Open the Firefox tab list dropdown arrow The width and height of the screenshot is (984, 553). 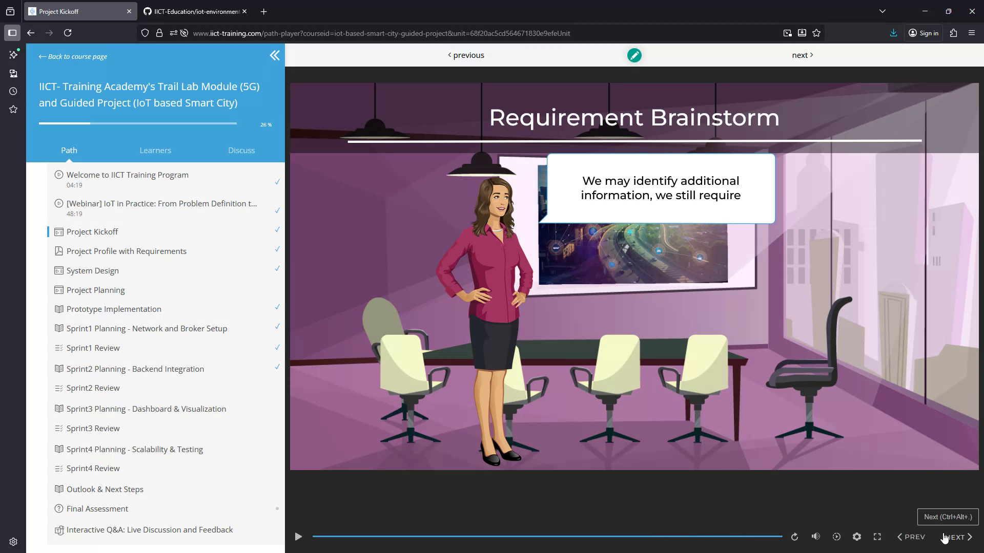882,11
